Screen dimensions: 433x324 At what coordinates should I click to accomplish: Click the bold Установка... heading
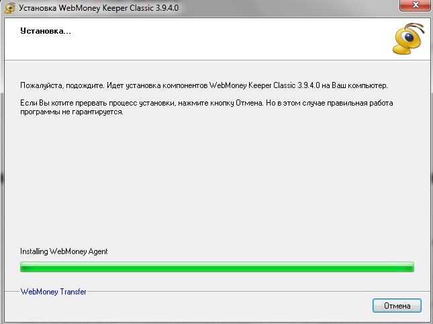[46, 31]
